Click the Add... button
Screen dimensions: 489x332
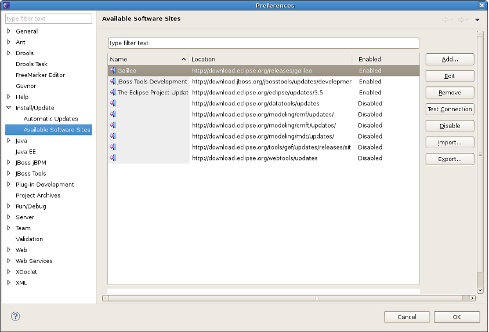(450, 59)
